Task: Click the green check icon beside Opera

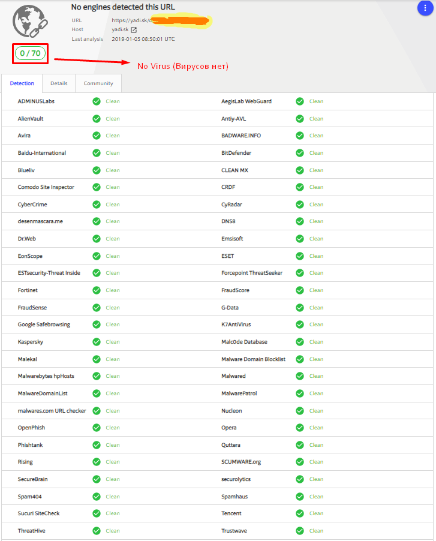Action: click(300, 428)
